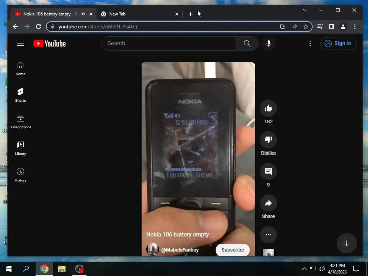Click the next short thumbnail below options
Viewport: 368px width, 276px height.
point(268,253)
